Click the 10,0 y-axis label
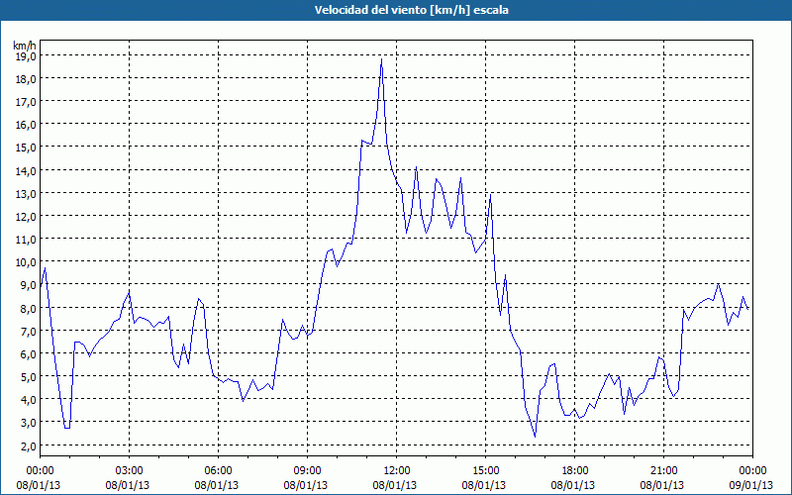 (x=26, y=261)
